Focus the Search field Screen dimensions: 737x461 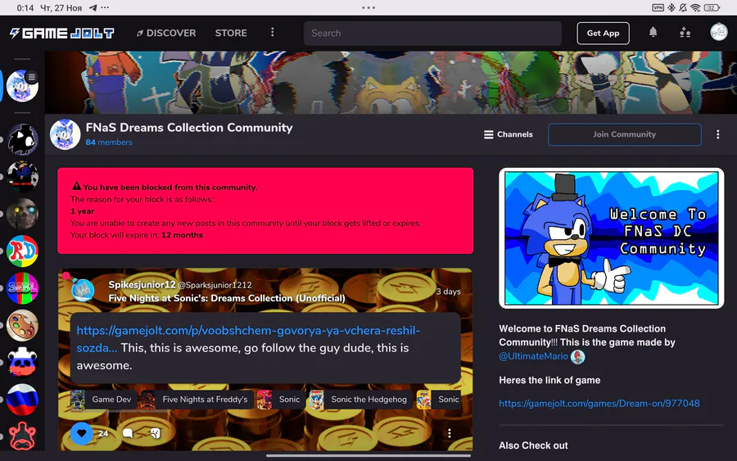432,34
